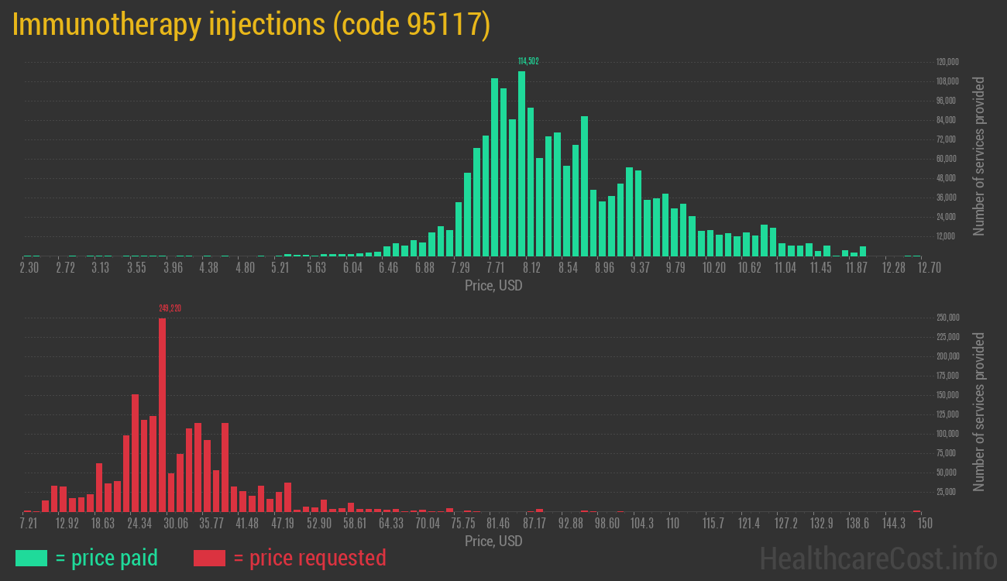Click the 150 x-axis tick label
1007x581 pixels.
coord(924,524)
